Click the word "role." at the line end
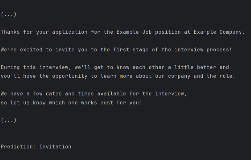This screenshot has width=251, height=160. [227, 76]
